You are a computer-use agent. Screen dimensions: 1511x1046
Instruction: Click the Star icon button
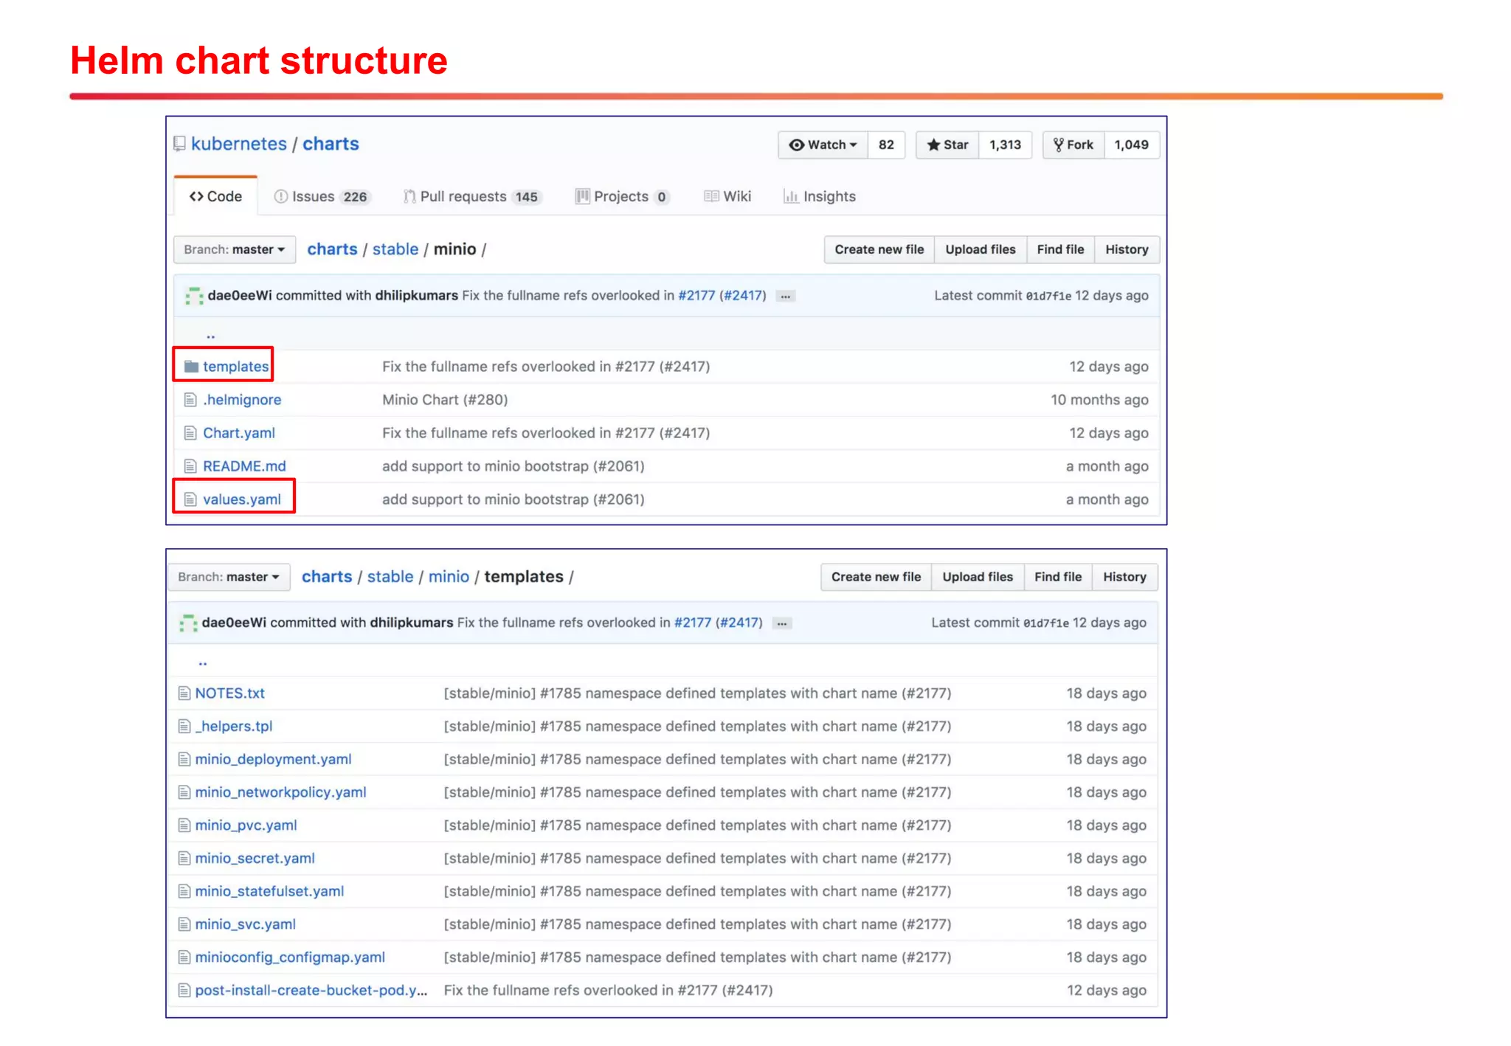(947, 145)
